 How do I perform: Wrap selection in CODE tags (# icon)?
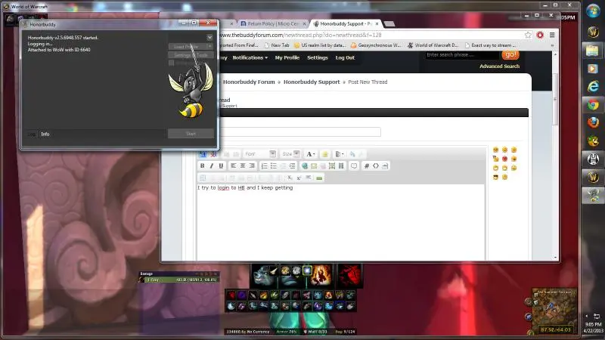click(x=367, y=165)
